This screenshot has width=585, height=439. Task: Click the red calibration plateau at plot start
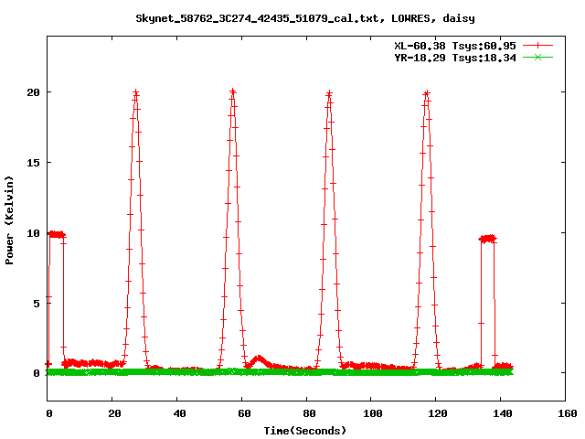click(57, 234)
